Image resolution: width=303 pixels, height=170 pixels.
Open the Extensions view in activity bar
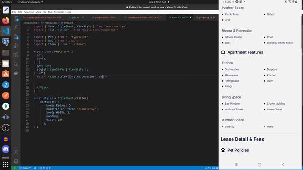(16, 55)
